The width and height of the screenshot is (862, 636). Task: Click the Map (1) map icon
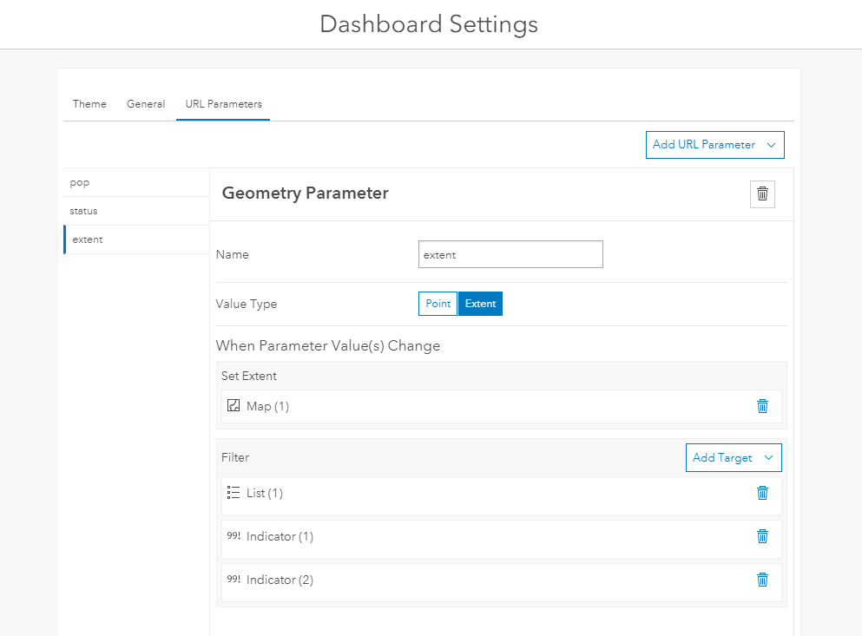(x=233, y=406)
